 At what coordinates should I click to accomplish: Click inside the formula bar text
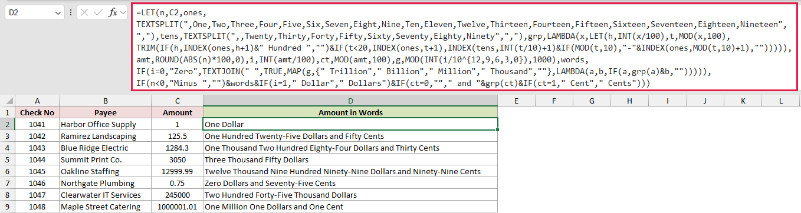click(465, 48)
